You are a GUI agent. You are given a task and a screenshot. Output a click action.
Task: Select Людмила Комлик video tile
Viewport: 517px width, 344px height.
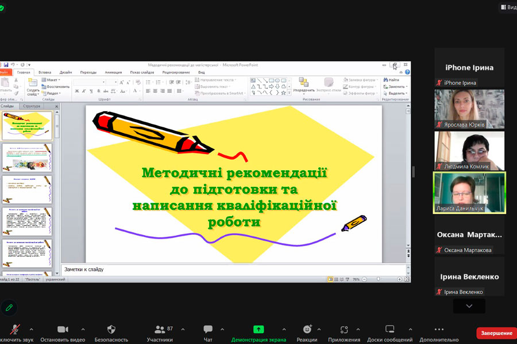pos(469,151)
